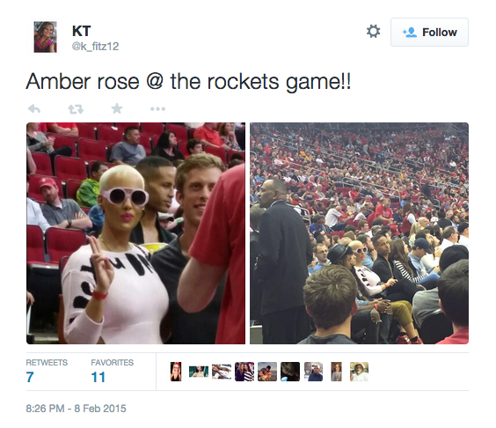Follow the KT account

tap(429, 33)
